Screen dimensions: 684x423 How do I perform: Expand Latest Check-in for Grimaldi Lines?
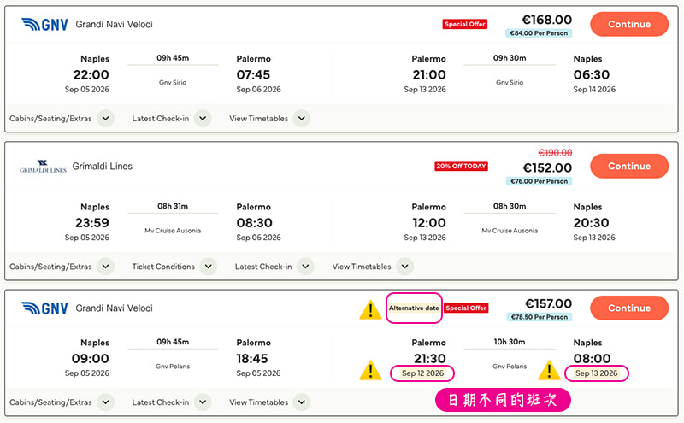click(305, 267)
